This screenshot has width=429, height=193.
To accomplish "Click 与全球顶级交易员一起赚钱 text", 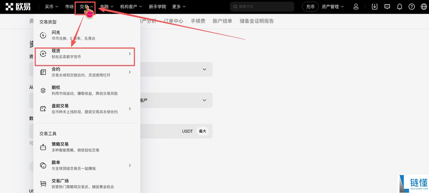I will [74, 168].
